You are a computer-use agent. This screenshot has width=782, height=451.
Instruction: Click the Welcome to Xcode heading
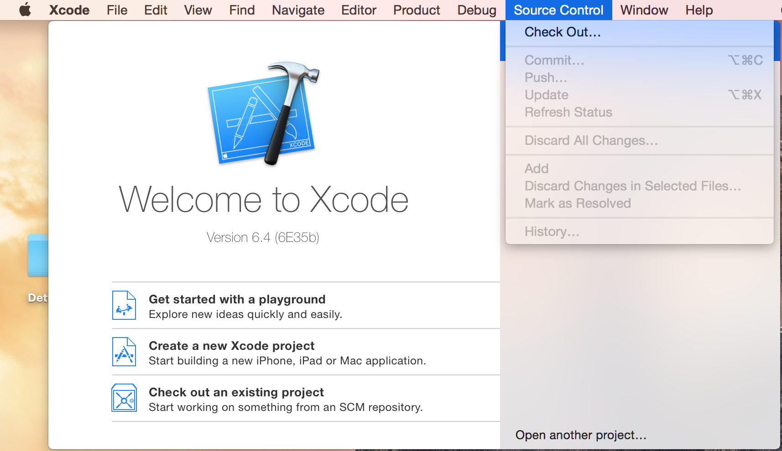[x=263, y=200]
